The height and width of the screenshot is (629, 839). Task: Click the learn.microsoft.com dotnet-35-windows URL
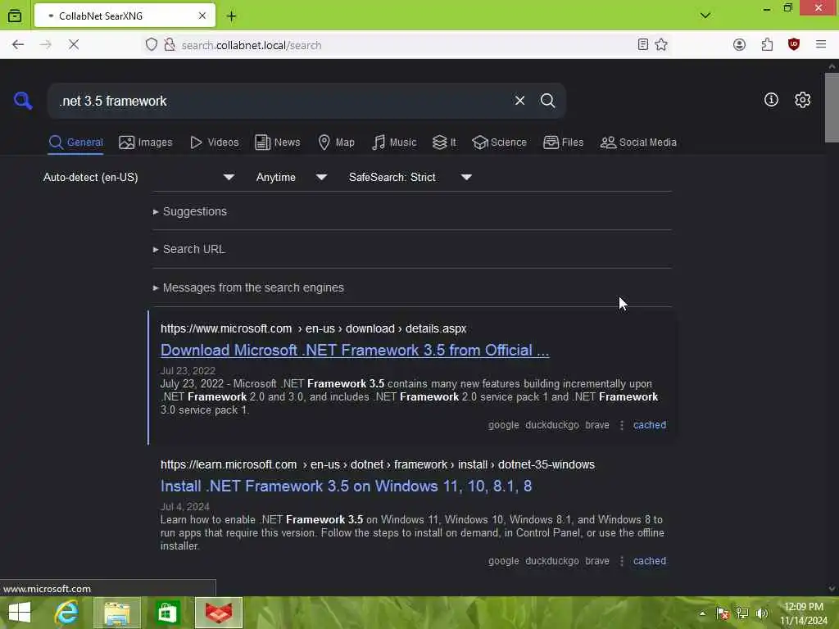coord(378,464)
